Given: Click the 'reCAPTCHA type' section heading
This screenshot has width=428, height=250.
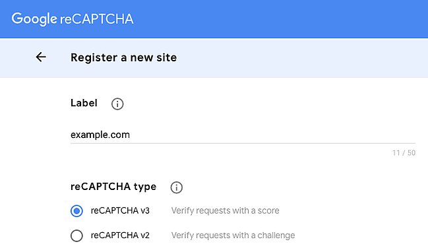Looking at the screenshot, I should (113, 187).
